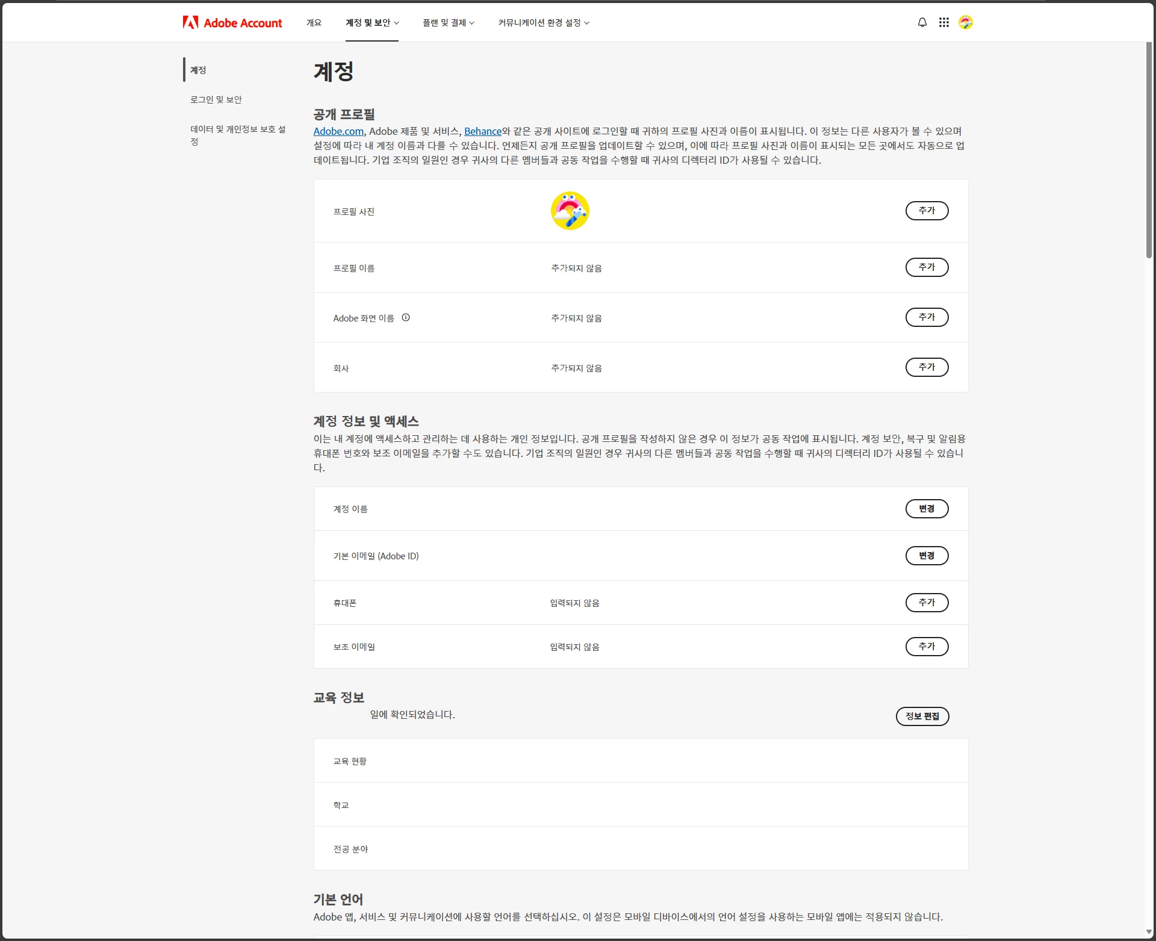1156x941 pixels.
Task: Select 로그인 및 보안 in sidebar
Action: pyautogui.click(x=216, y=100)
